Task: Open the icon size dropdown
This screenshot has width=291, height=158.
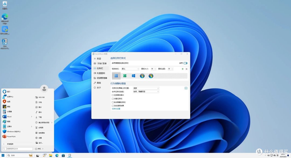Action: click(153, 69)
